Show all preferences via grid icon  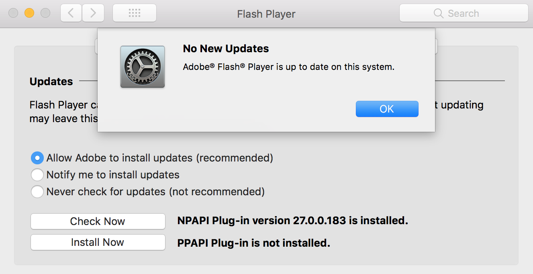(135, 13)
